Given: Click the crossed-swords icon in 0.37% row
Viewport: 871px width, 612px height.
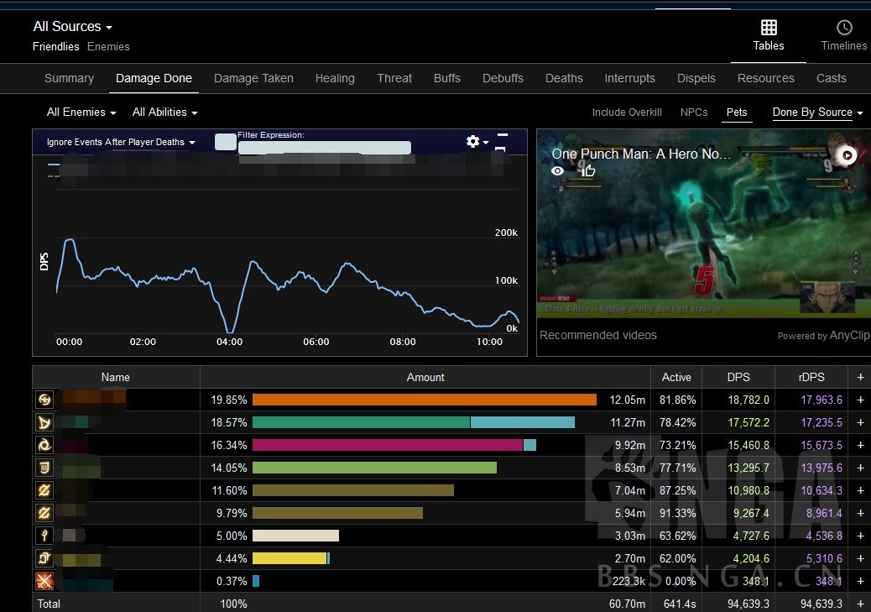Looking at the screenshot, I should point(44,581).
